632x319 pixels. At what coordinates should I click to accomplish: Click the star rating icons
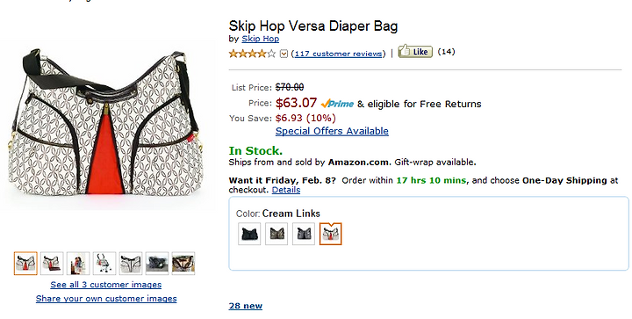coord(252,54)
